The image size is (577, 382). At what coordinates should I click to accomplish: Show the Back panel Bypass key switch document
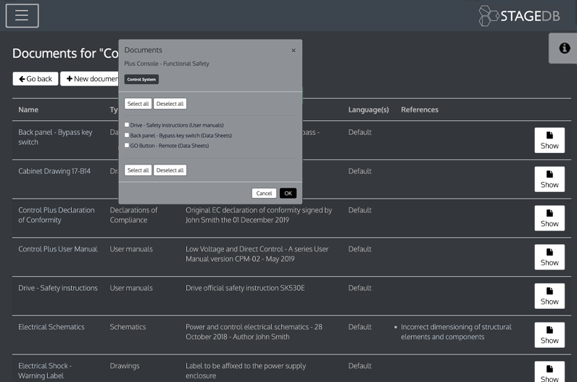click(549, 141)
